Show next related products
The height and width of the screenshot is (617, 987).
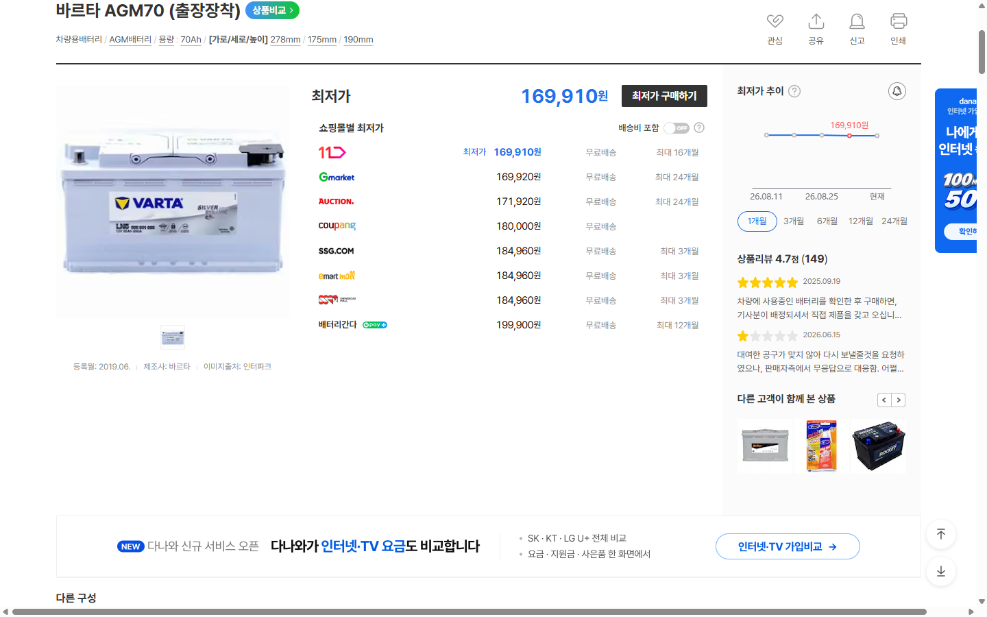(x=899, y=400)
